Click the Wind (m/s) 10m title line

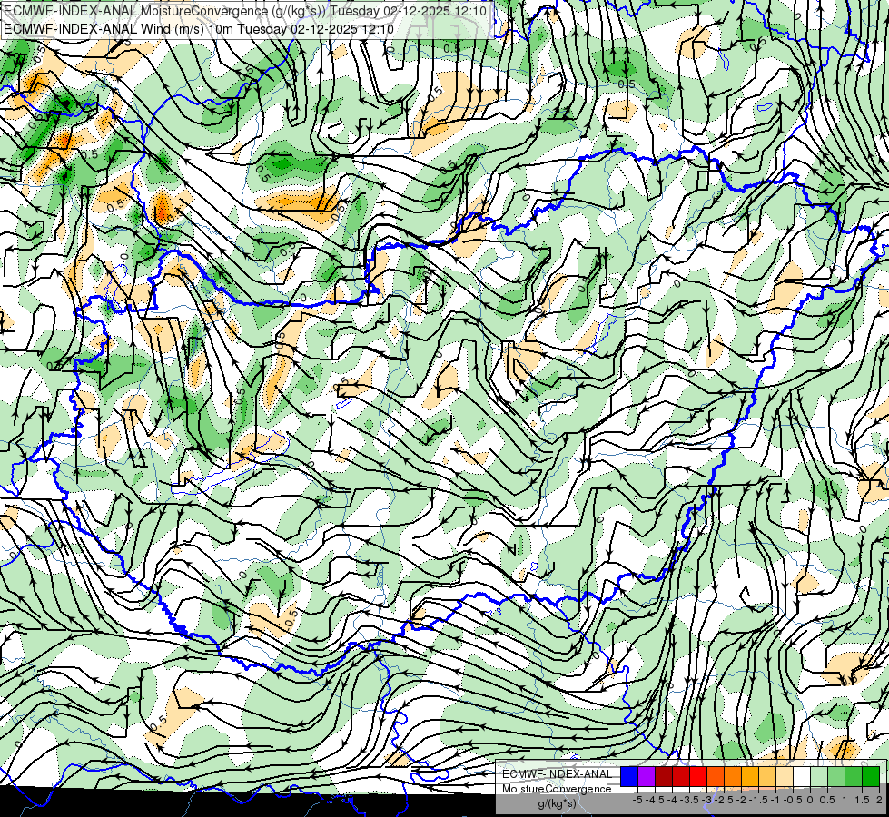click(x=199, y=28)
